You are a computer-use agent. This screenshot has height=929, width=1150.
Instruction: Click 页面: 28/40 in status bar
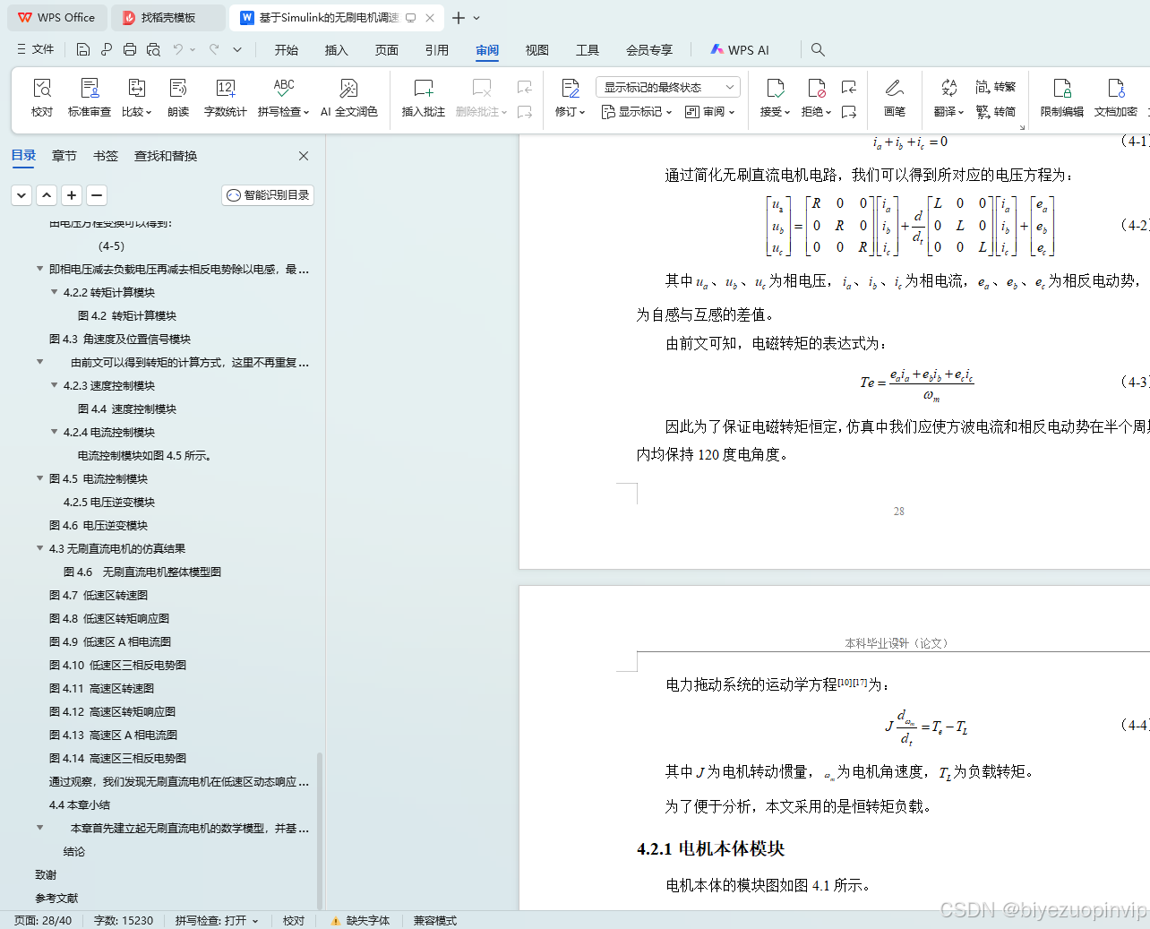coord(43,920)
